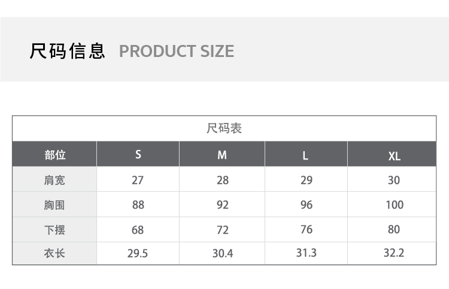Select the 尺码表 table title row
Image resolution: width=449 pixels, height=289 pixels.
pos(224,128)
